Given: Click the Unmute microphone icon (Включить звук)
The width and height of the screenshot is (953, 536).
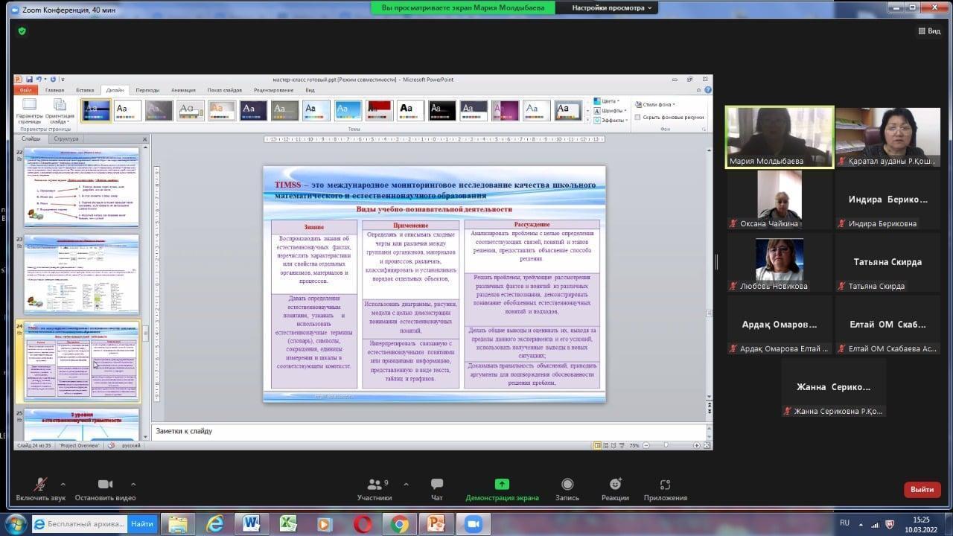Looking at the screenshot, I should tap(40, 485).
